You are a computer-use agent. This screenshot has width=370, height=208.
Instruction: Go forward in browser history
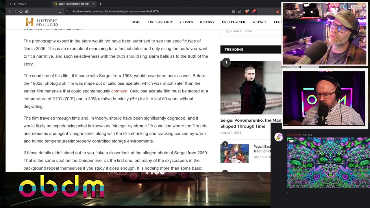(15, 11)
